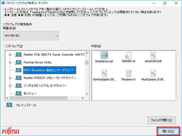Click the Readme.txt file name
Screen dimensions: 182x136
click(x=129, y=79)
